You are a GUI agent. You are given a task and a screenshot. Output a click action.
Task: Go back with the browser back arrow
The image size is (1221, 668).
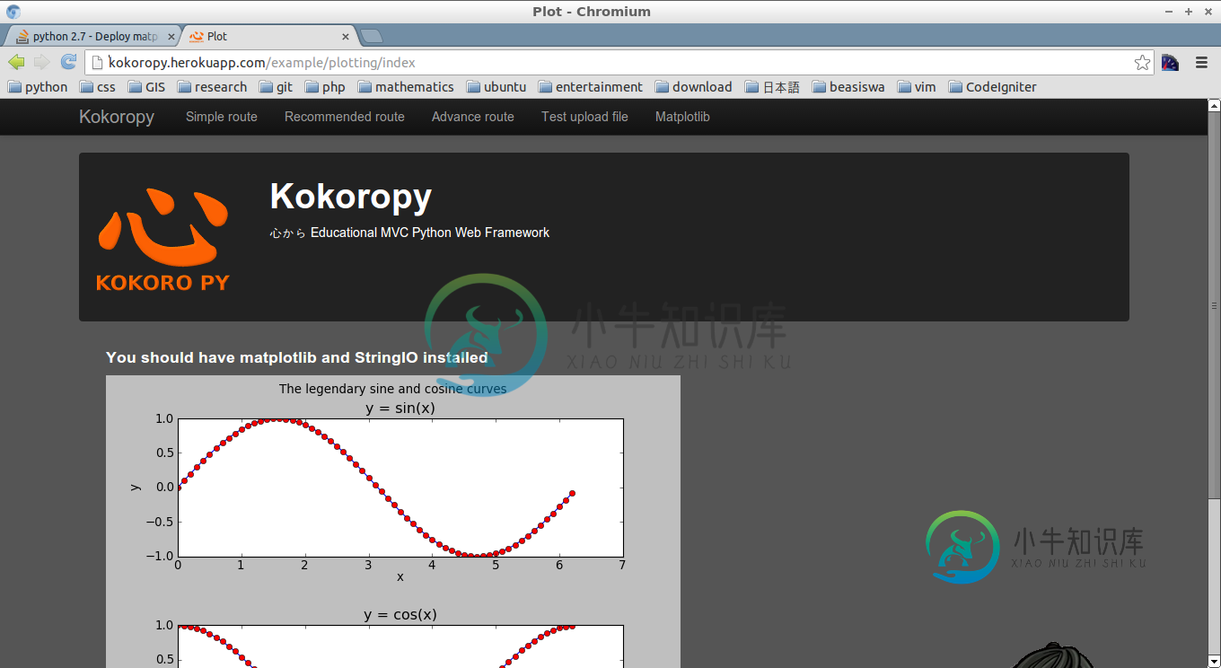[16, 62]
